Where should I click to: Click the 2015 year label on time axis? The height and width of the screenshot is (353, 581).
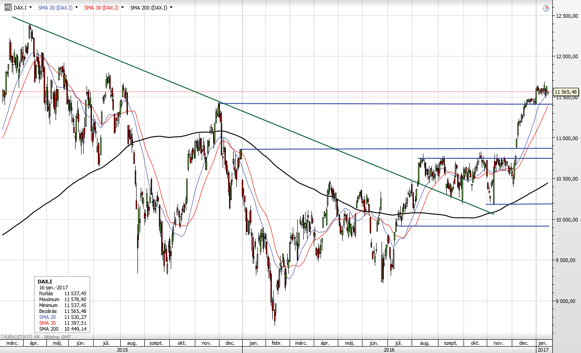[122, 350]
